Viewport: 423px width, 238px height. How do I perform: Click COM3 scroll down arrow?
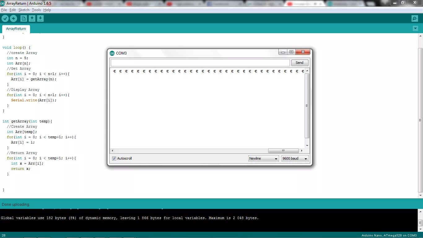307,145
